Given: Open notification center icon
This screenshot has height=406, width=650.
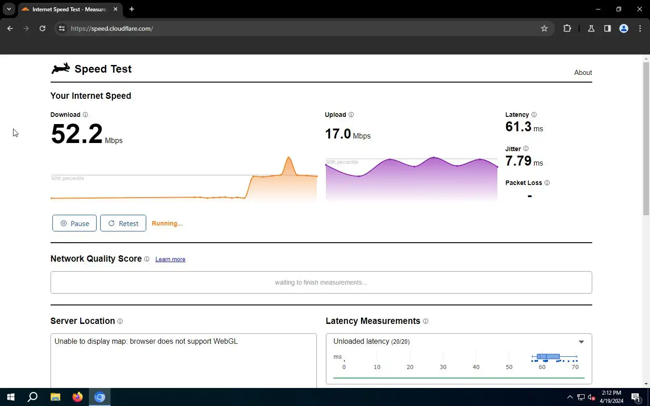Looking at the screenshot, I should pyautogui.click(x=636, y=397).
